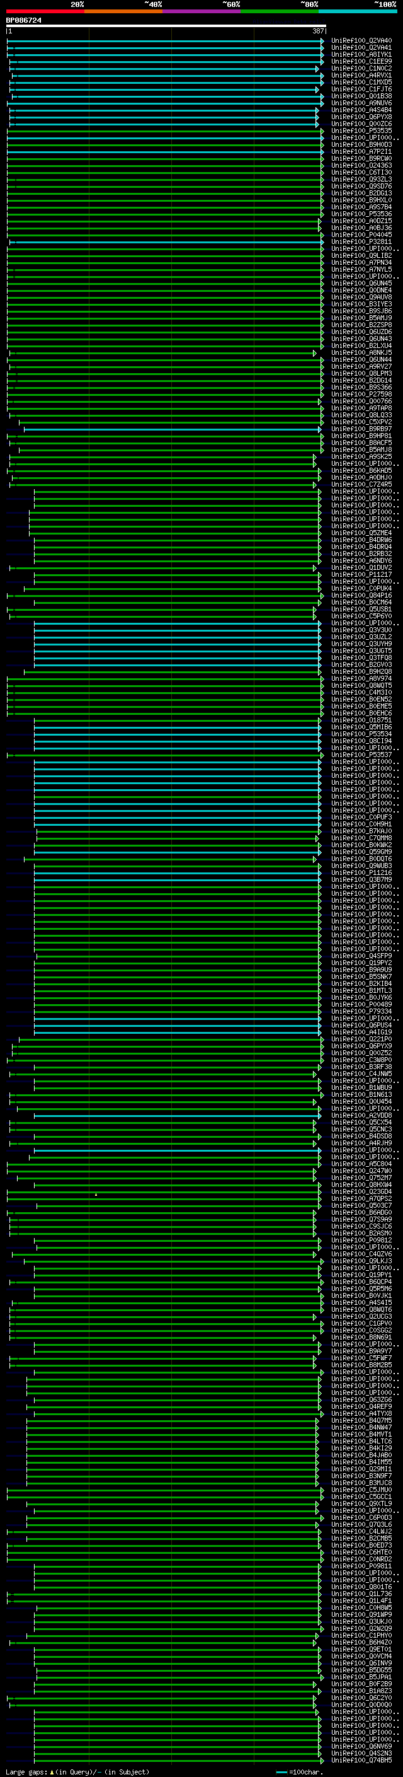The height and width of the screenshot is (1777, 403).
Task: Select the UniRef100_C0PUF3 label
Action: coord(361,818)
